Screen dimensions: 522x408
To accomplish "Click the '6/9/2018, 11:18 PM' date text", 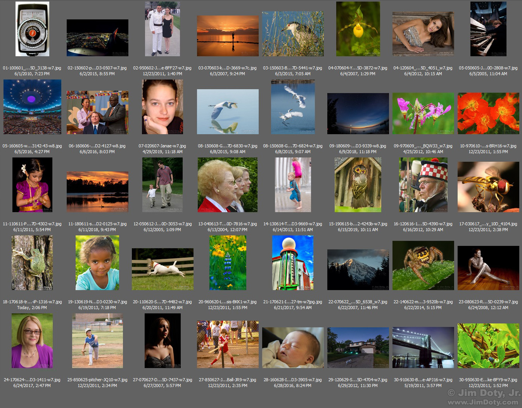I will [x=358, y=152].
